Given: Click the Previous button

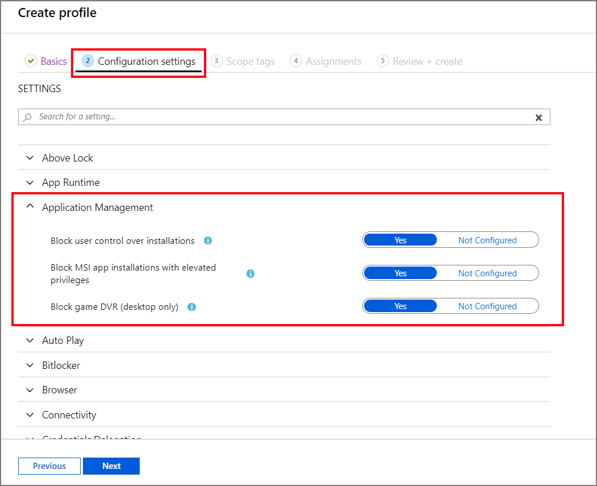Looking at the screenshot, I should 49,466.
